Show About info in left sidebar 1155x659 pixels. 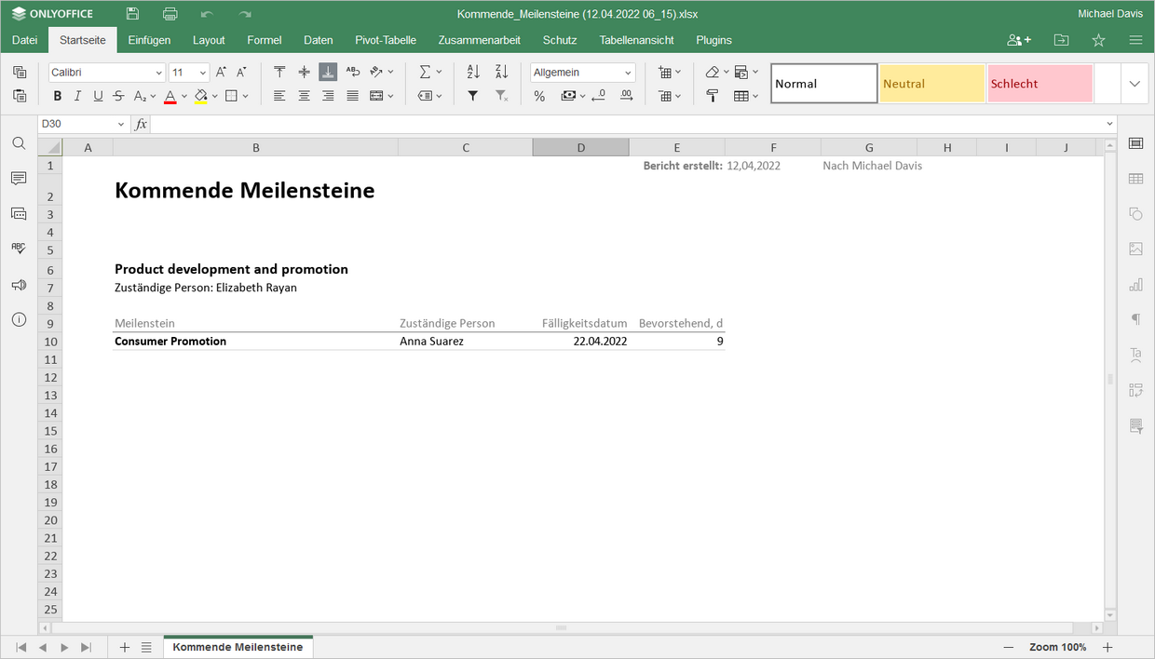19,319
